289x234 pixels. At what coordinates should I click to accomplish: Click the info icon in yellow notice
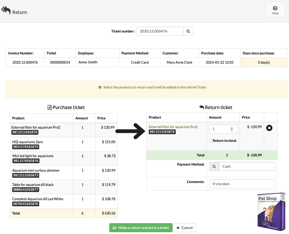(x=100, y=87)
